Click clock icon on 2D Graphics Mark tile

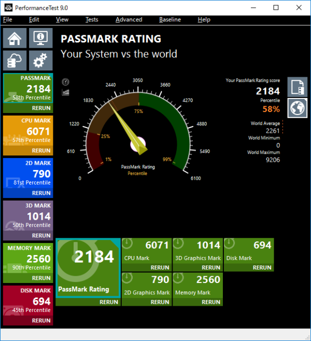128,278
